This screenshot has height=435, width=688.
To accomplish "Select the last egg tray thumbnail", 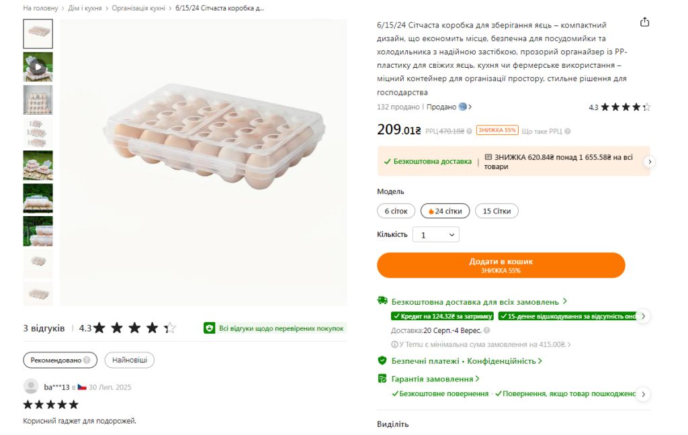I will pyautogui.click(x=38, y=293).
